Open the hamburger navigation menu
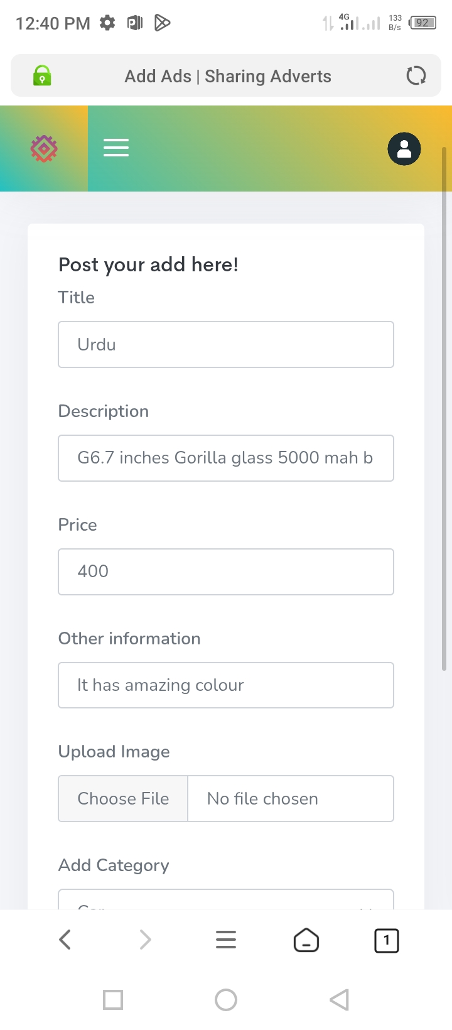 click(x=116, y=148)
